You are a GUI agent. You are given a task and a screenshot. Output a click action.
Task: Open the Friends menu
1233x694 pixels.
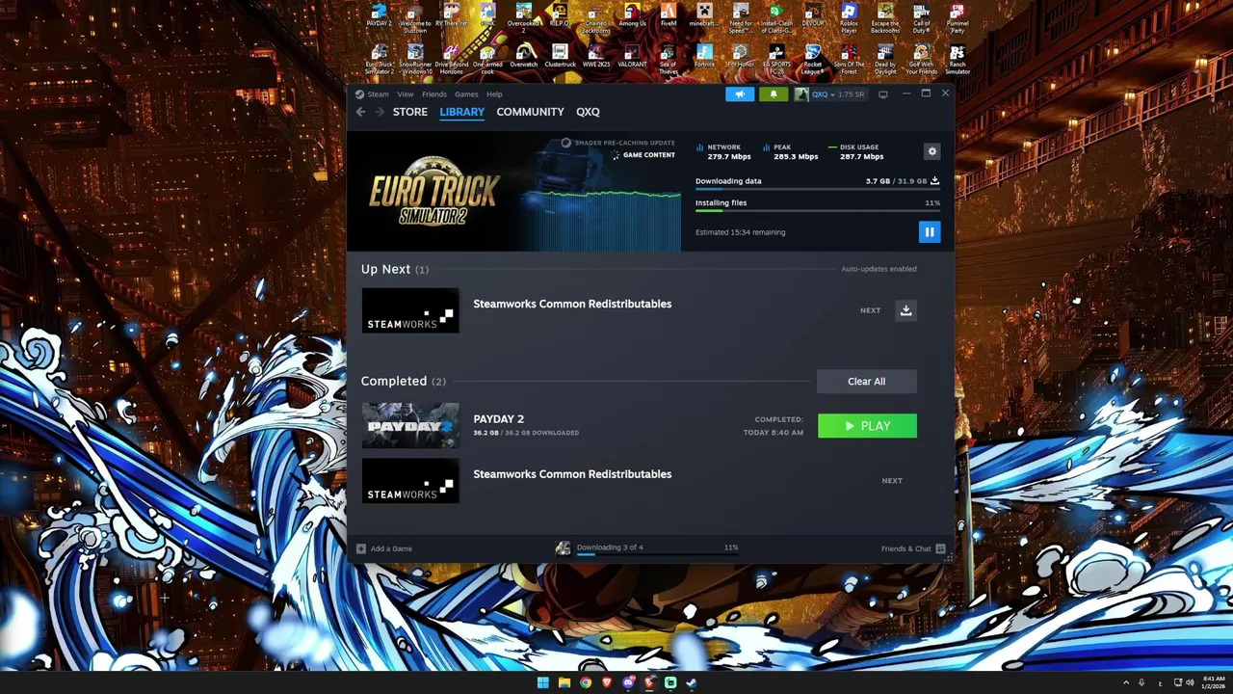(x=433, y=94)
